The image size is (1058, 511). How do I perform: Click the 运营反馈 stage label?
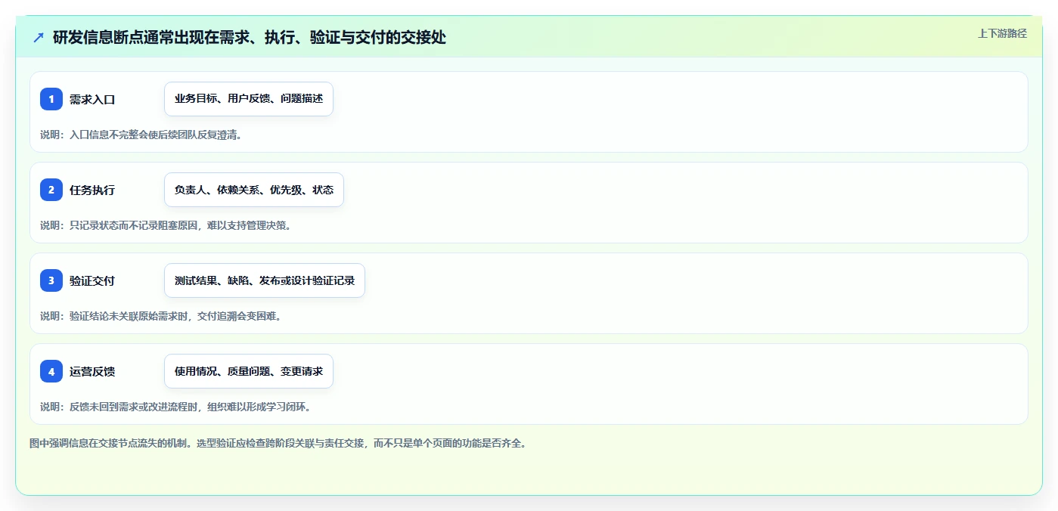(92, 371)
